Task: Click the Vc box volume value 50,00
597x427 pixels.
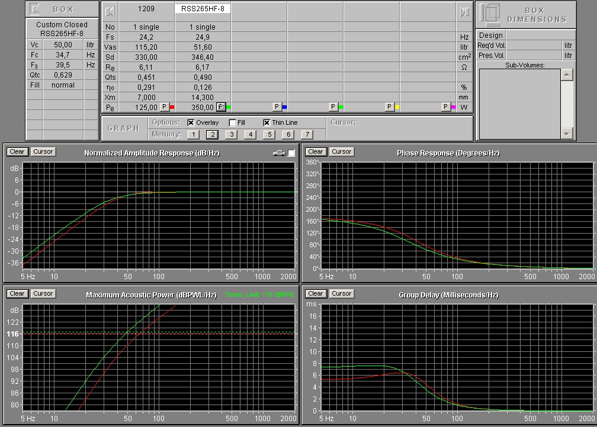Action: click(63, 45)
